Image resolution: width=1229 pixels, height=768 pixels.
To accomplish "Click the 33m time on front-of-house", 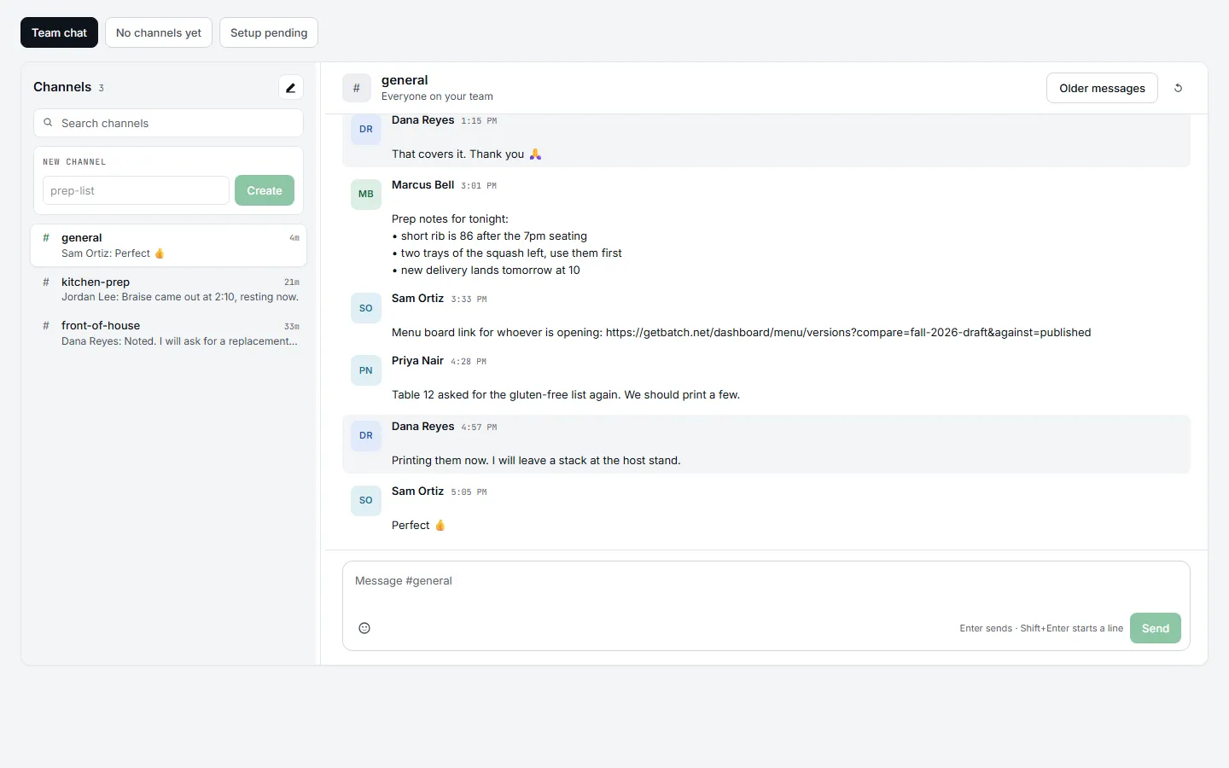I will [x=292, y=327].
